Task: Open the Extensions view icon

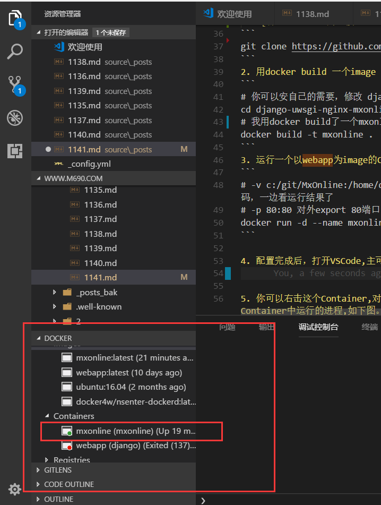Action: click(x=15, y=151)
